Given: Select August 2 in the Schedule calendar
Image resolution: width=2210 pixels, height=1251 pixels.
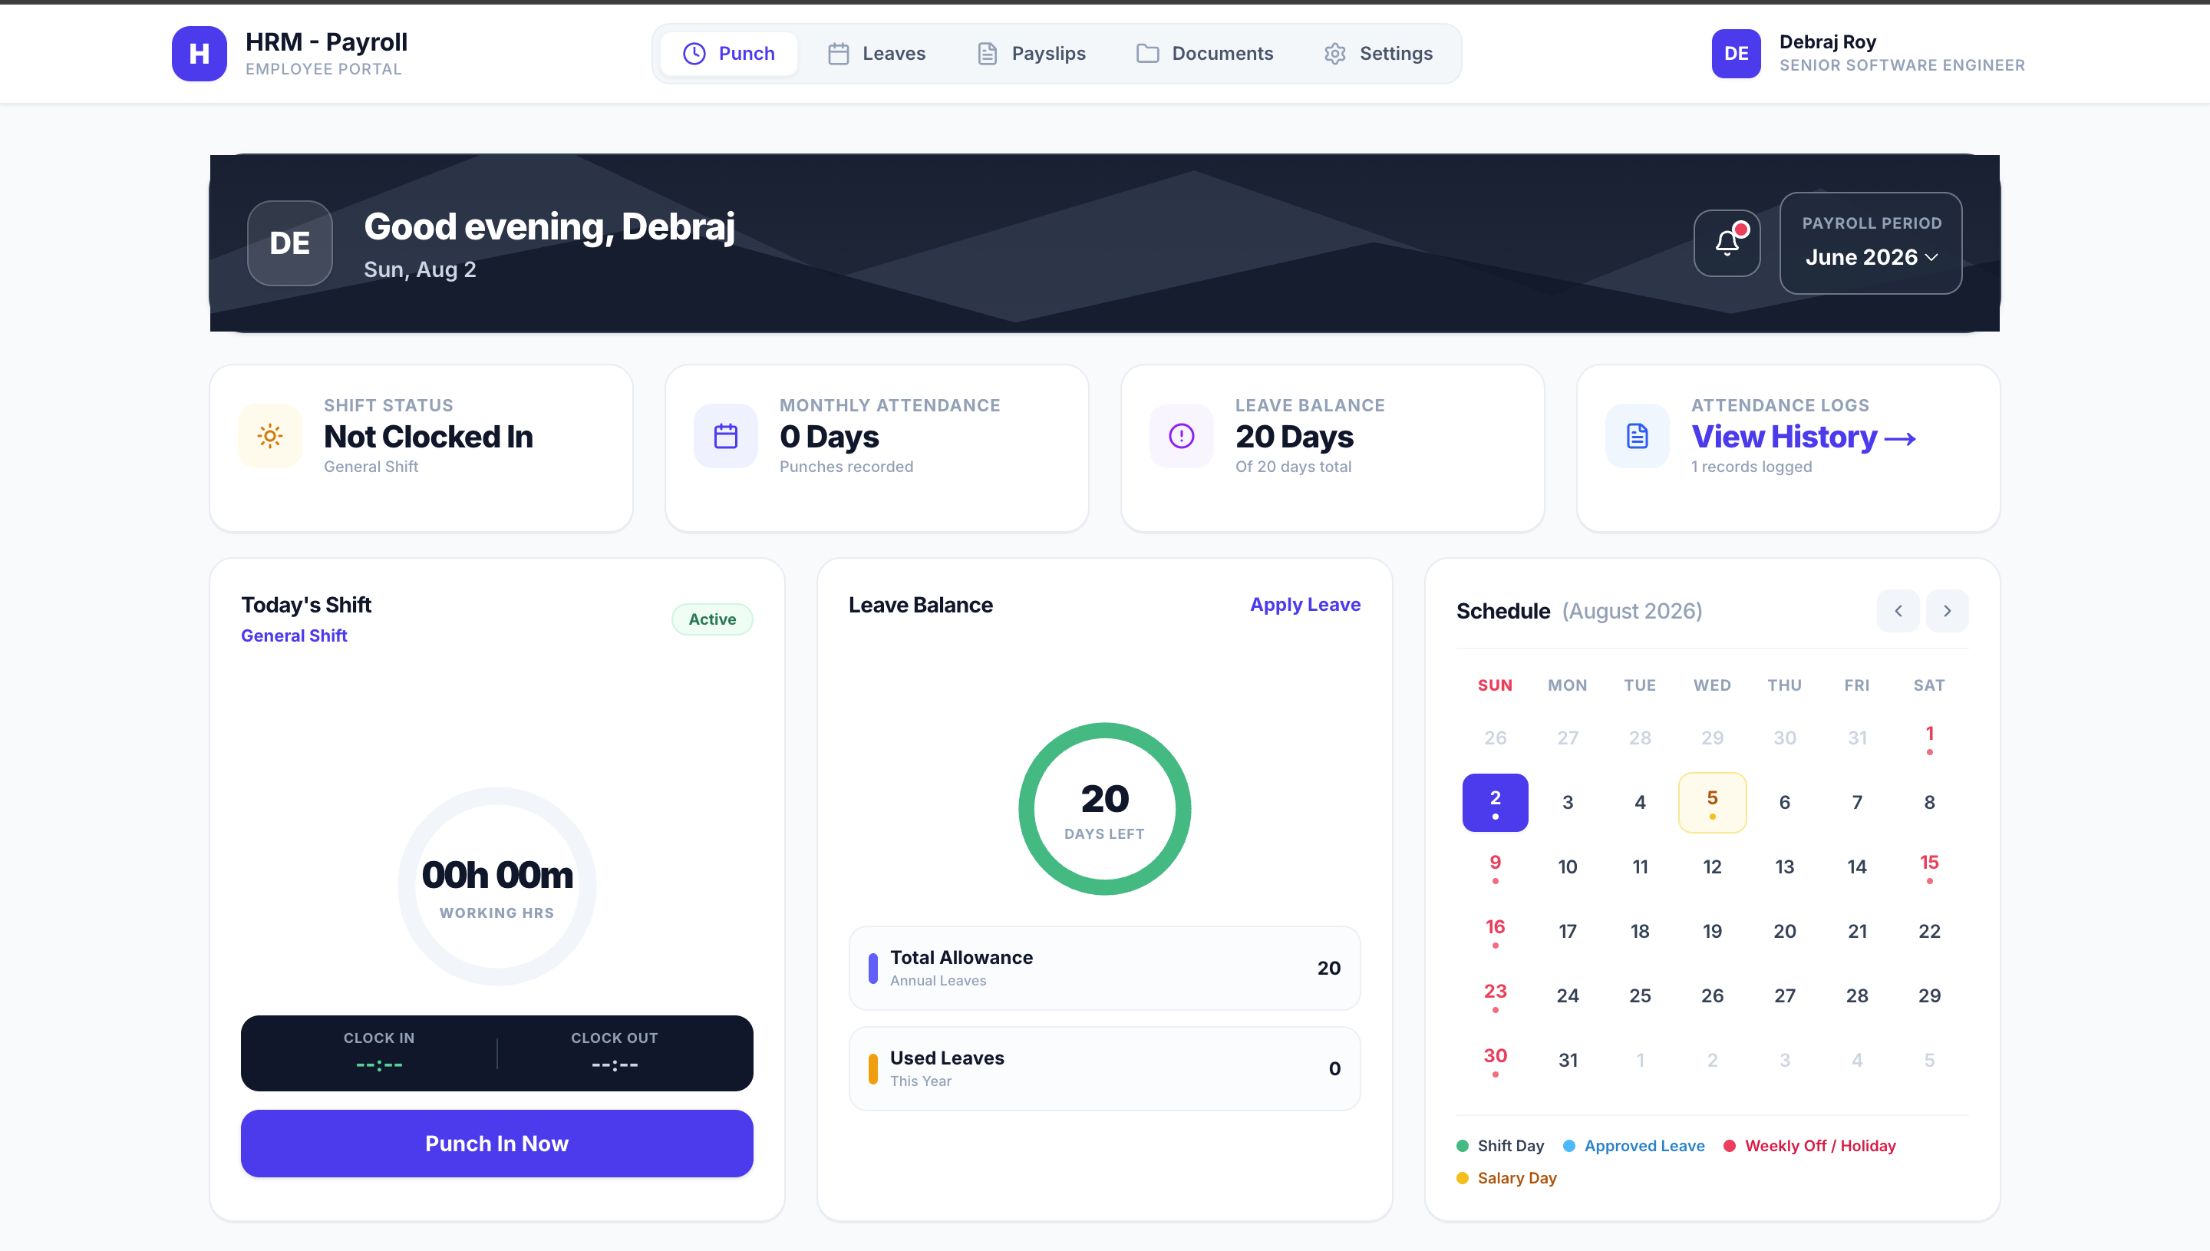Looking at the screenshot, I should coord(1496,803).
